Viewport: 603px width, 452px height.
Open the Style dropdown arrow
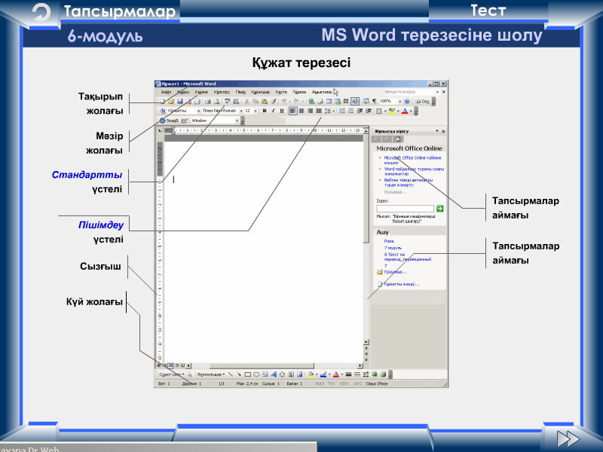pyautogui.click(x=198, y=111)
